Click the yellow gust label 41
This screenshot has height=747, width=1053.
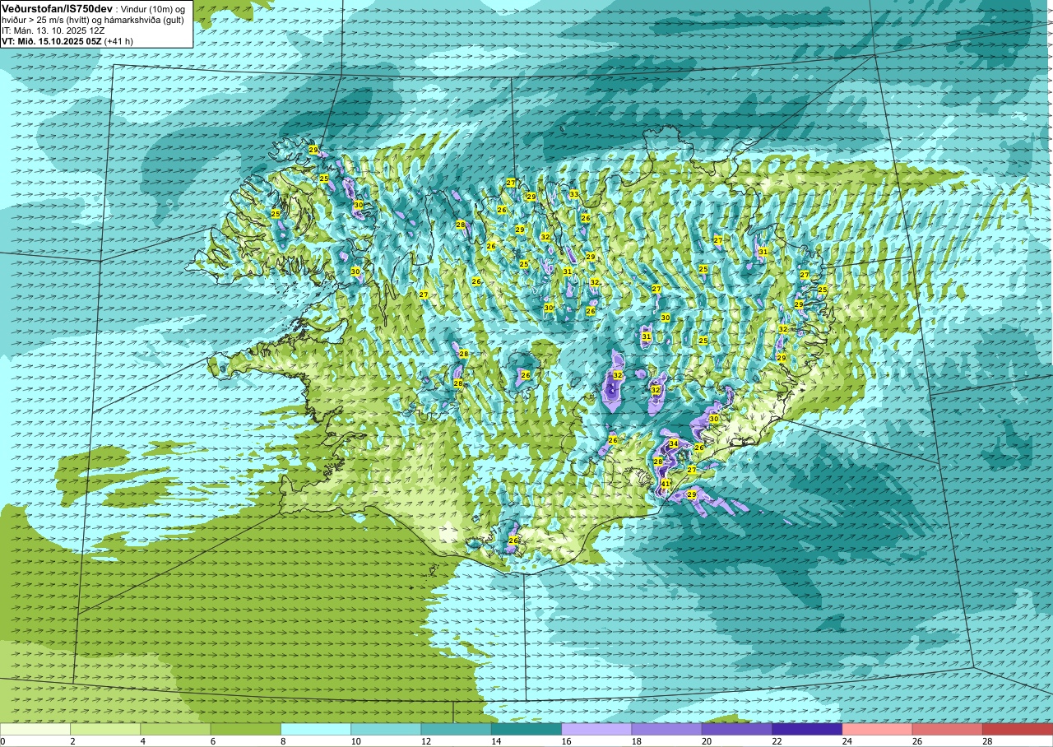666,484
